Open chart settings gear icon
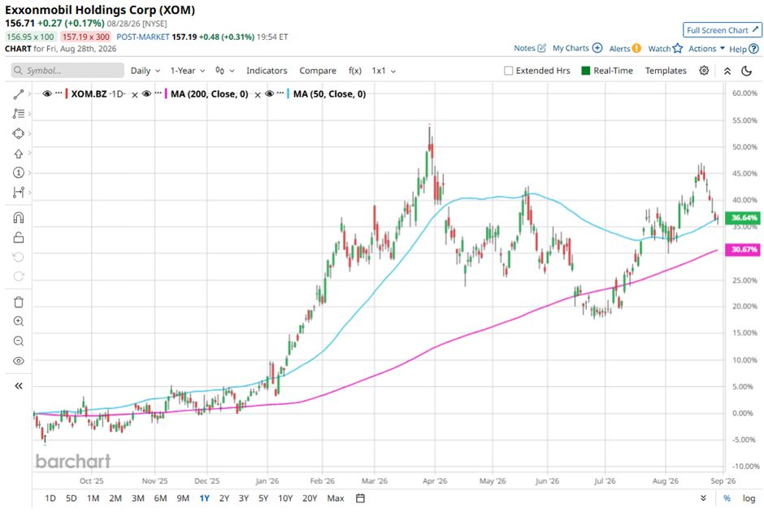 [x=704, y=71]
